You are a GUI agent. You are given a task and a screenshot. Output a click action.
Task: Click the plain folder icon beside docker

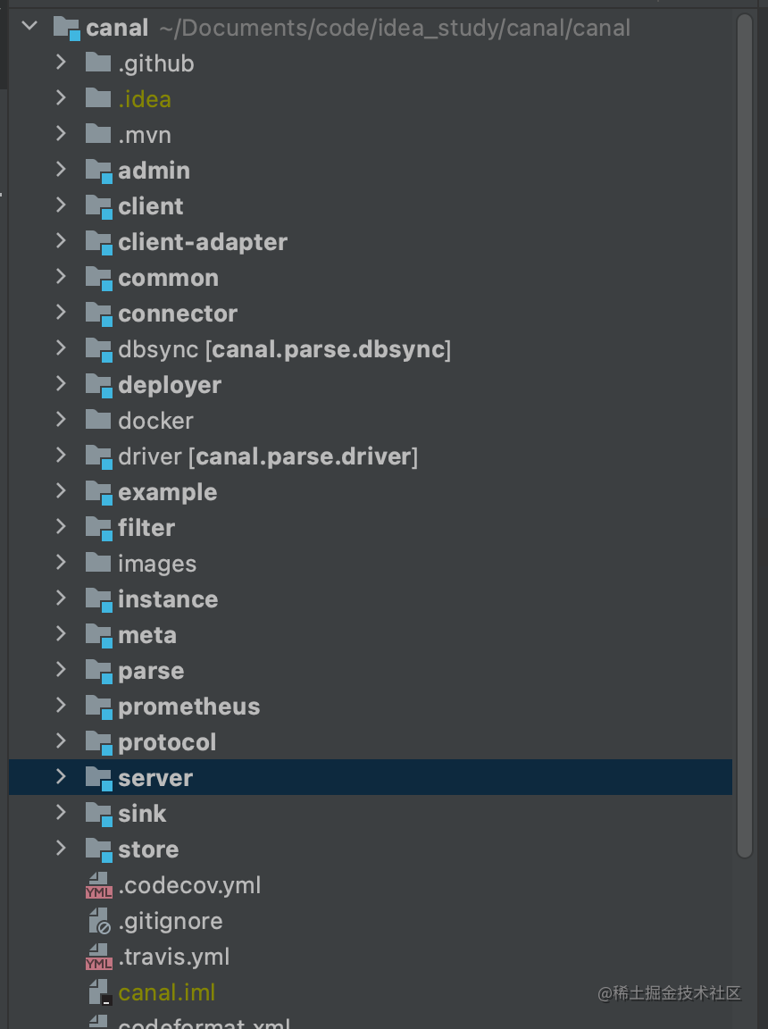pos(98,420)
